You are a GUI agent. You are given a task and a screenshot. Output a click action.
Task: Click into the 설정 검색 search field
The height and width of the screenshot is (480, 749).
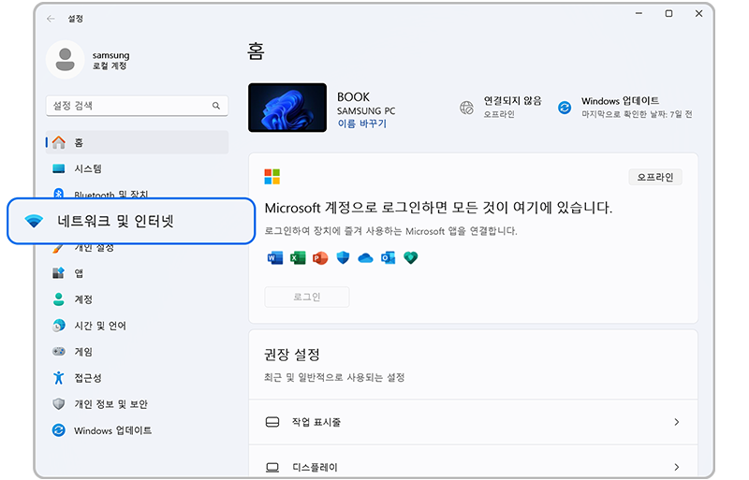137,106
